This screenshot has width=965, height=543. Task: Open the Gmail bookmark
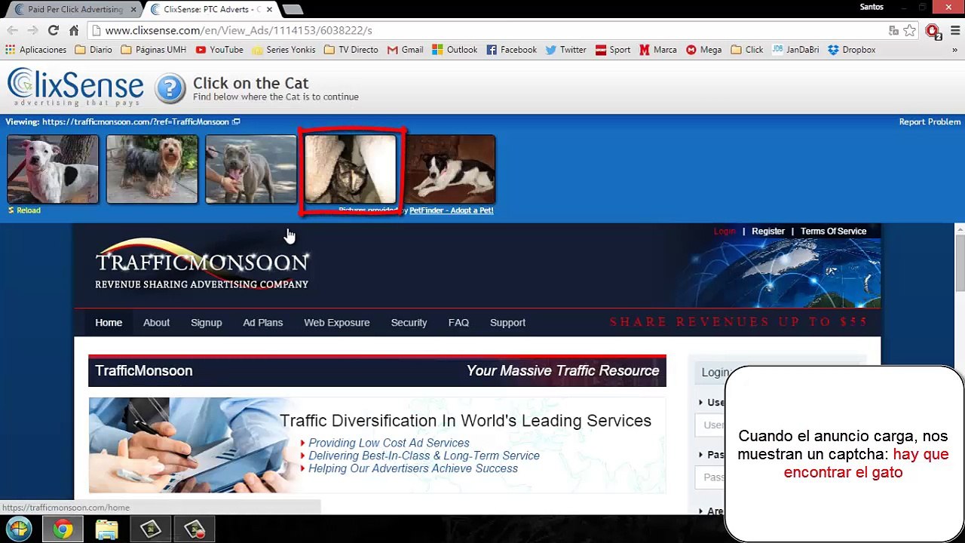406,50
